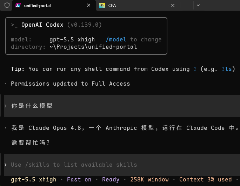Click the /model command text
240x186 pixels.
(116, 40)
